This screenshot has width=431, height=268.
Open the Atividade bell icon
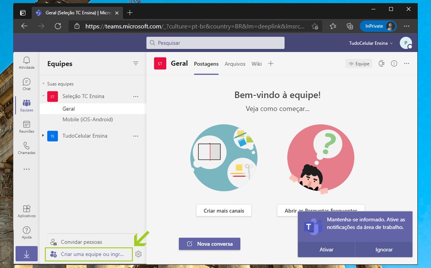pyautogui.click(x=26, y=62)
